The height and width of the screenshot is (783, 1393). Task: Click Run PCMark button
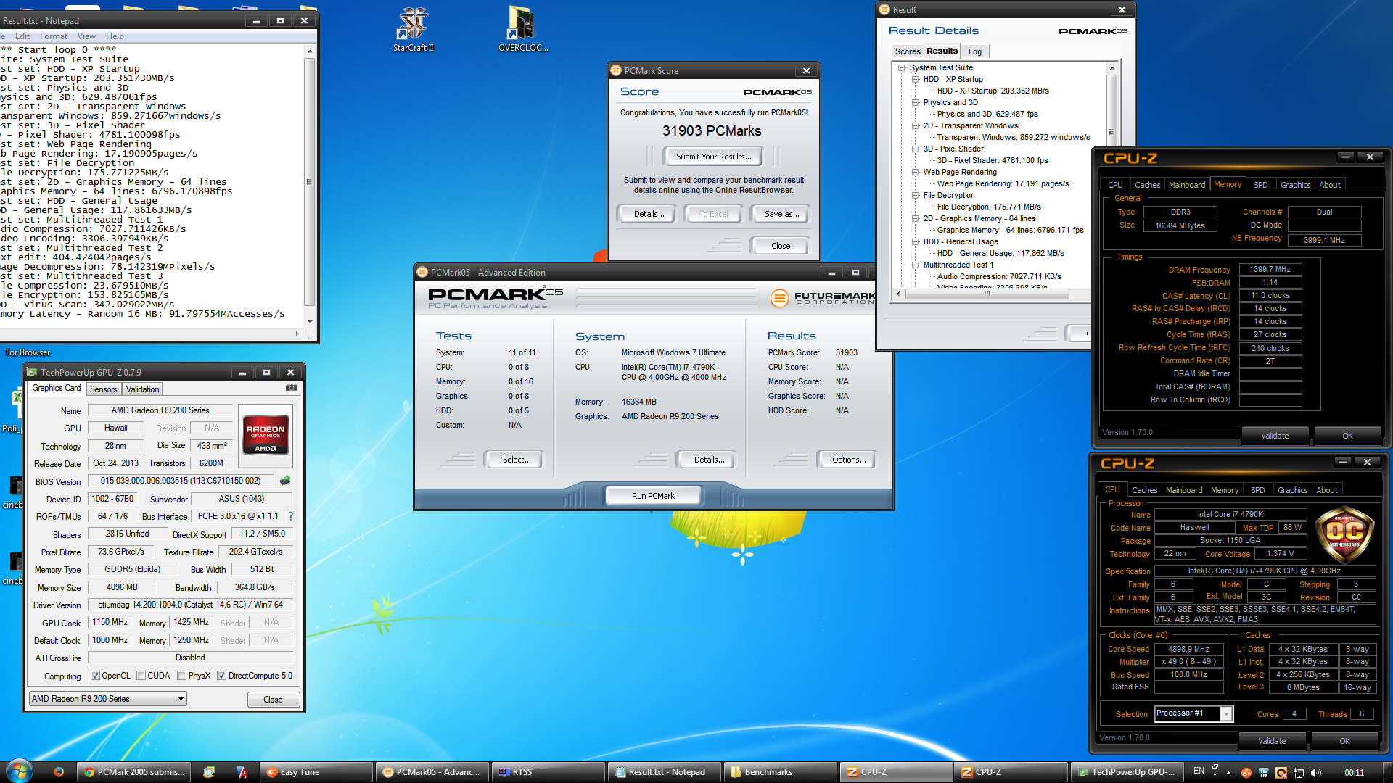(653, 496)
